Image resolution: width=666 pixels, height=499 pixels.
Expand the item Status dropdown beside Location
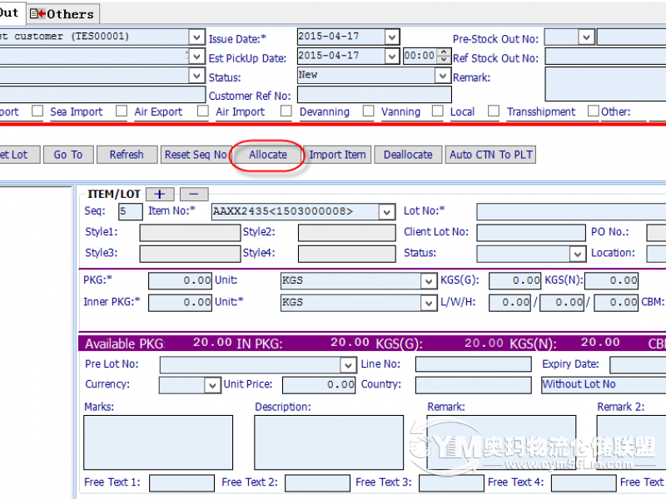coord(577,254)
